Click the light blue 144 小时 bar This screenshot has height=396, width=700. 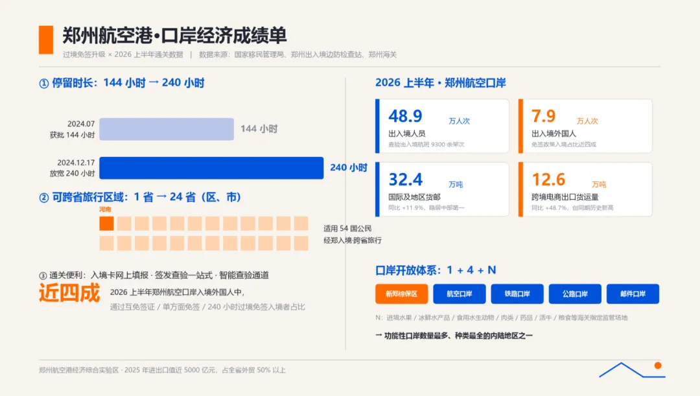(167, 129)
